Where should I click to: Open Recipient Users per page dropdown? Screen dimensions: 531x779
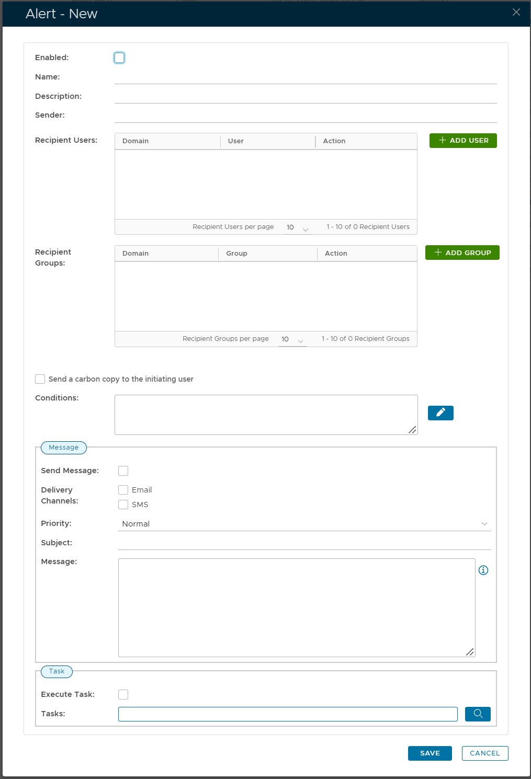pos(298,227)
